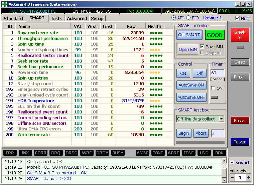The height and width of the screenshot is (185, 254).
Task: Toggle the Crypt it checkbox
Action: 202,53
